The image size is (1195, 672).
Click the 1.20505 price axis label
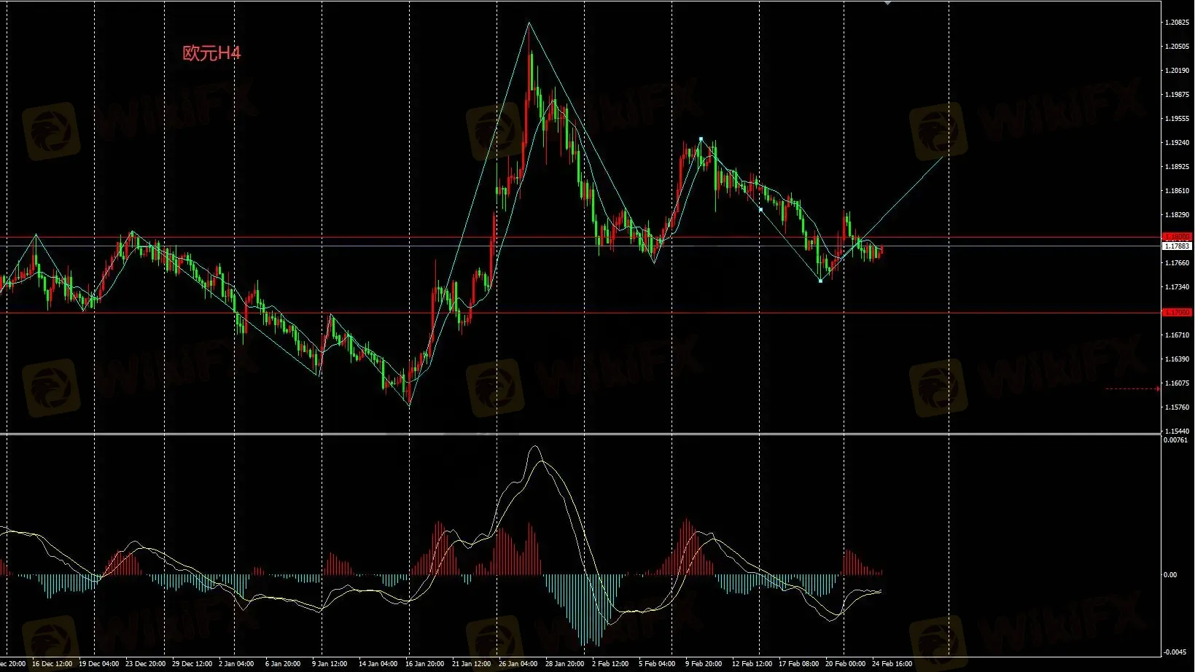pyautogui.click(x=1177, y=47)
